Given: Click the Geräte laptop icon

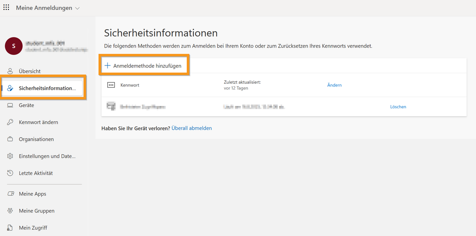Looking at the screenshot, I should coord(10,106).
